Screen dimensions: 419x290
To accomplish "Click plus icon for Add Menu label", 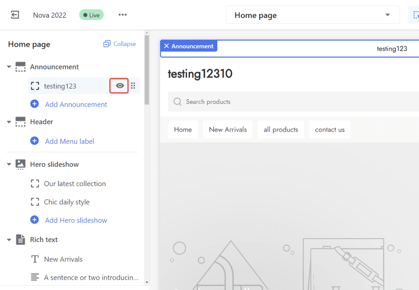I will coord(34,141).
